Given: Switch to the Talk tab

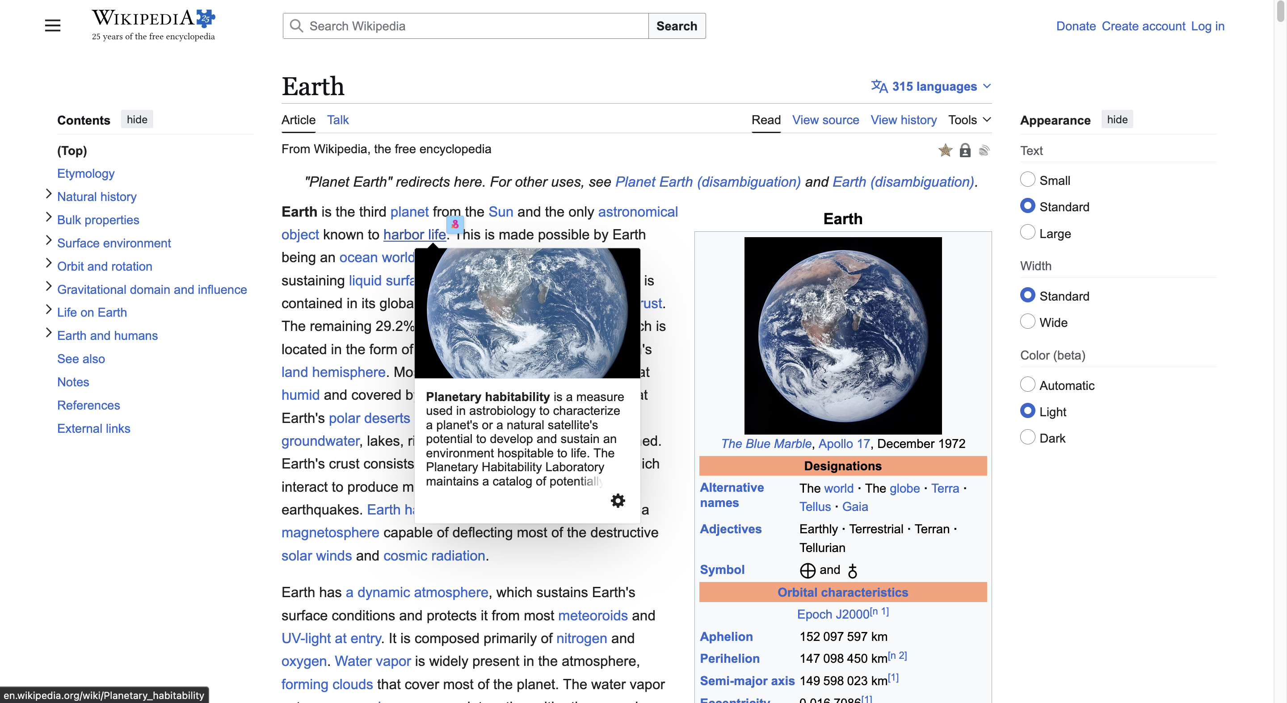Looking at the screenshot, I should coord(338,120).
